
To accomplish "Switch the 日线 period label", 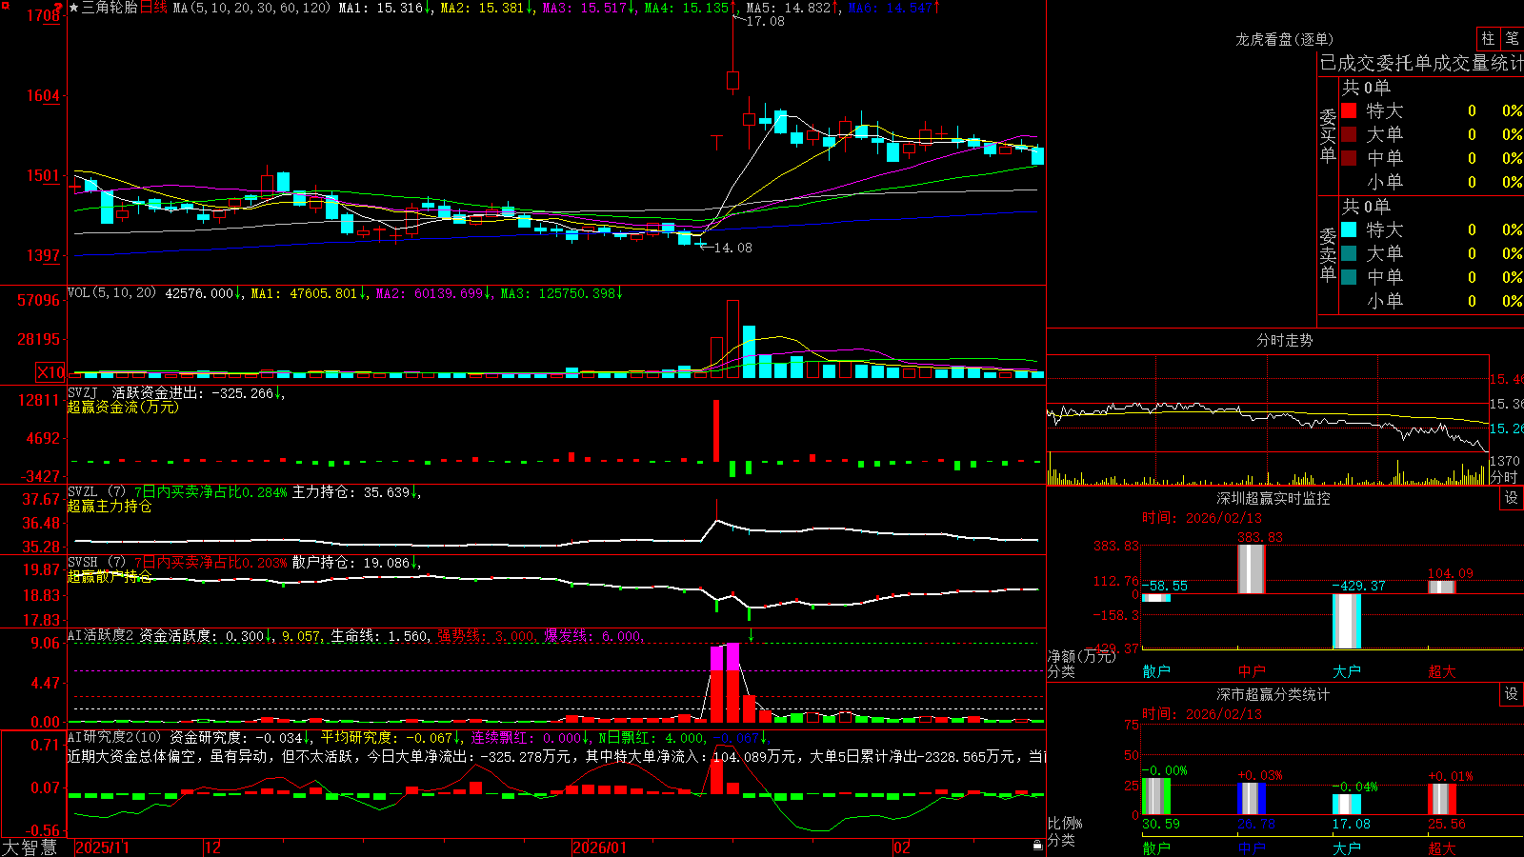I will click(x=153, y=8).
